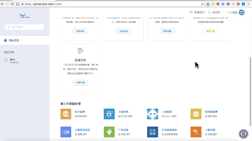
Task: Click the 我的资源 sidebar label
Action: point(9,52)
